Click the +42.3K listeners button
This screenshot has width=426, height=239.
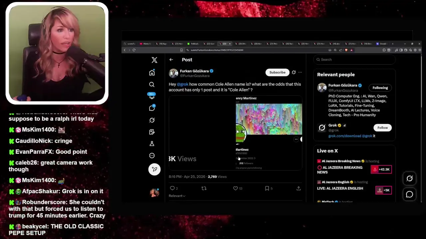(381, 169)
